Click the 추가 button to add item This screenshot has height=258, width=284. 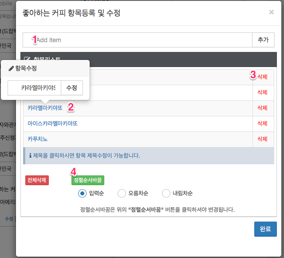coord(263,40)
